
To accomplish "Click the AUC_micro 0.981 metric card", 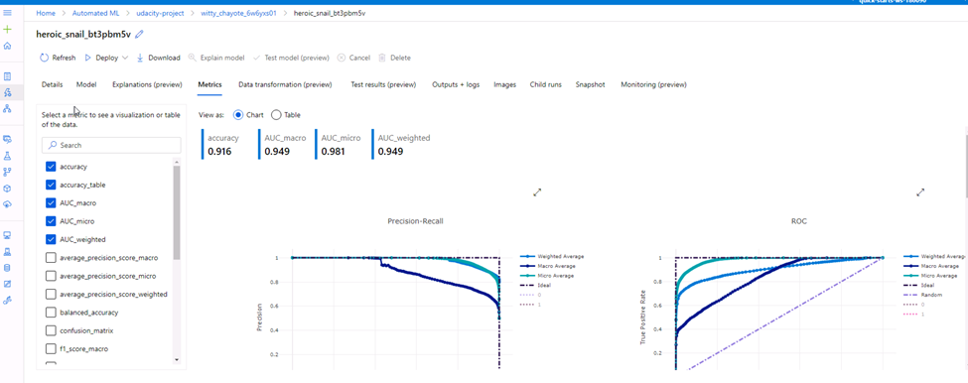I will 338,144.
